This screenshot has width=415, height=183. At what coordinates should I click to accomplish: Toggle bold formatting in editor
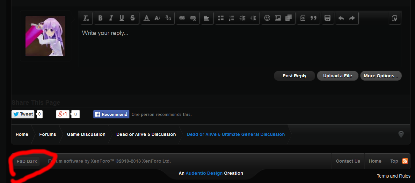point(100,18)
